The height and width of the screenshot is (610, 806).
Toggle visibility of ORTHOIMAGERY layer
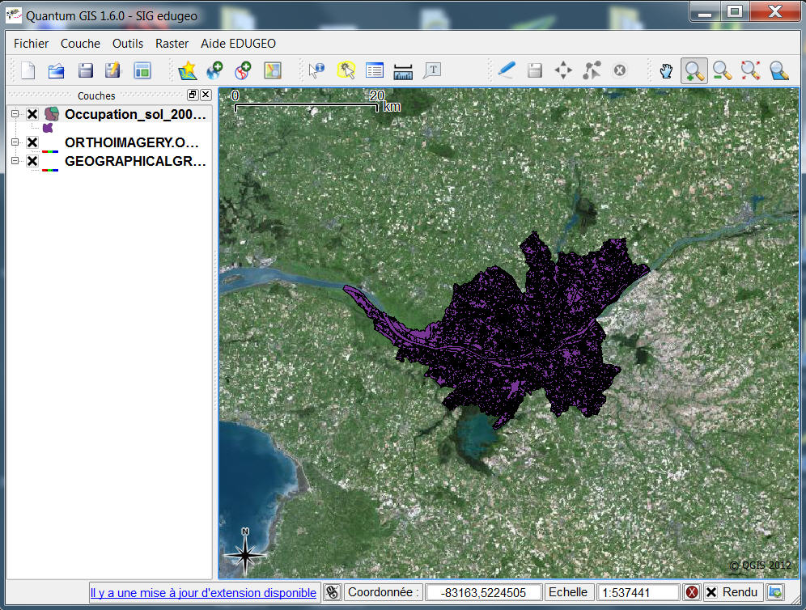point(32,142)
